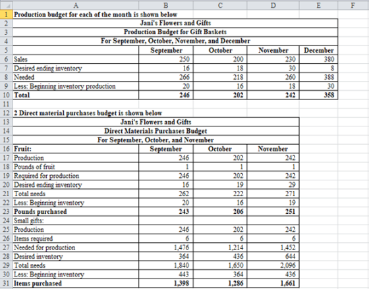Select September pounds purchased 243
The height and width of the screenshot is (289, 369).
click(166, 211)
